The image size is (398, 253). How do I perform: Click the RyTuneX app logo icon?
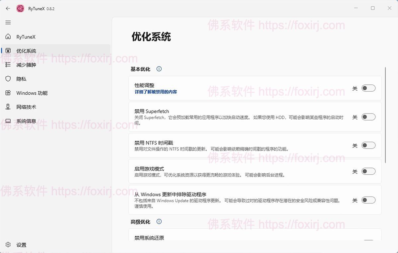pos(20,8)
